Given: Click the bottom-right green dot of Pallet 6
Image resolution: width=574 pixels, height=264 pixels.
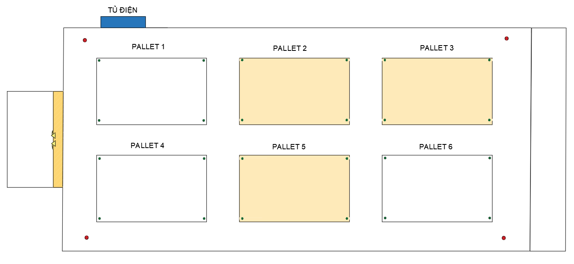Looking at the screenshot, I should tap(490, 218).
